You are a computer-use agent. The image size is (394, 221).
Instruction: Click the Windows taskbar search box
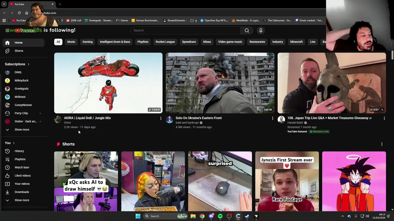tap(166, 216)
